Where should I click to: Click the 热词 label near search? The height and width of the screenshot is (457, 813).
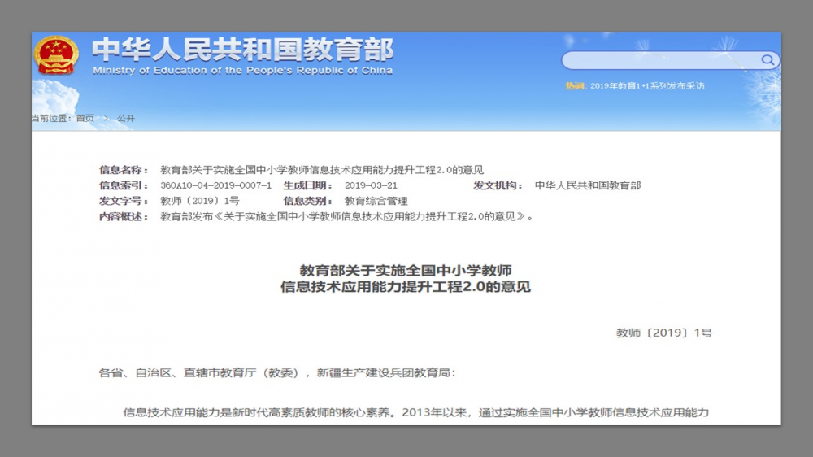tap(575, 86)
